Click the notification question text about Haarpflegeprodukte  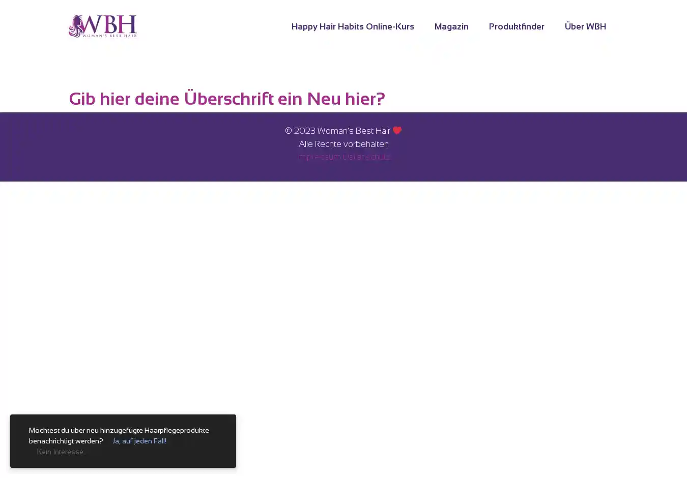point(119,431)
